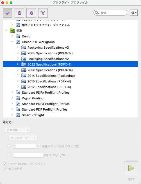Select the Demo row text
Image resolution: width=141 pixels, height=184 pixels.
pyautogui.click(x=26, y=36)
